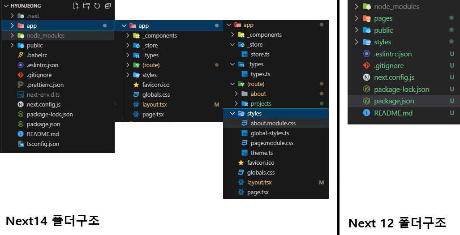Click the New File icon in HYUNJEONG header
460x235 pixels.
tap(76, 5)
